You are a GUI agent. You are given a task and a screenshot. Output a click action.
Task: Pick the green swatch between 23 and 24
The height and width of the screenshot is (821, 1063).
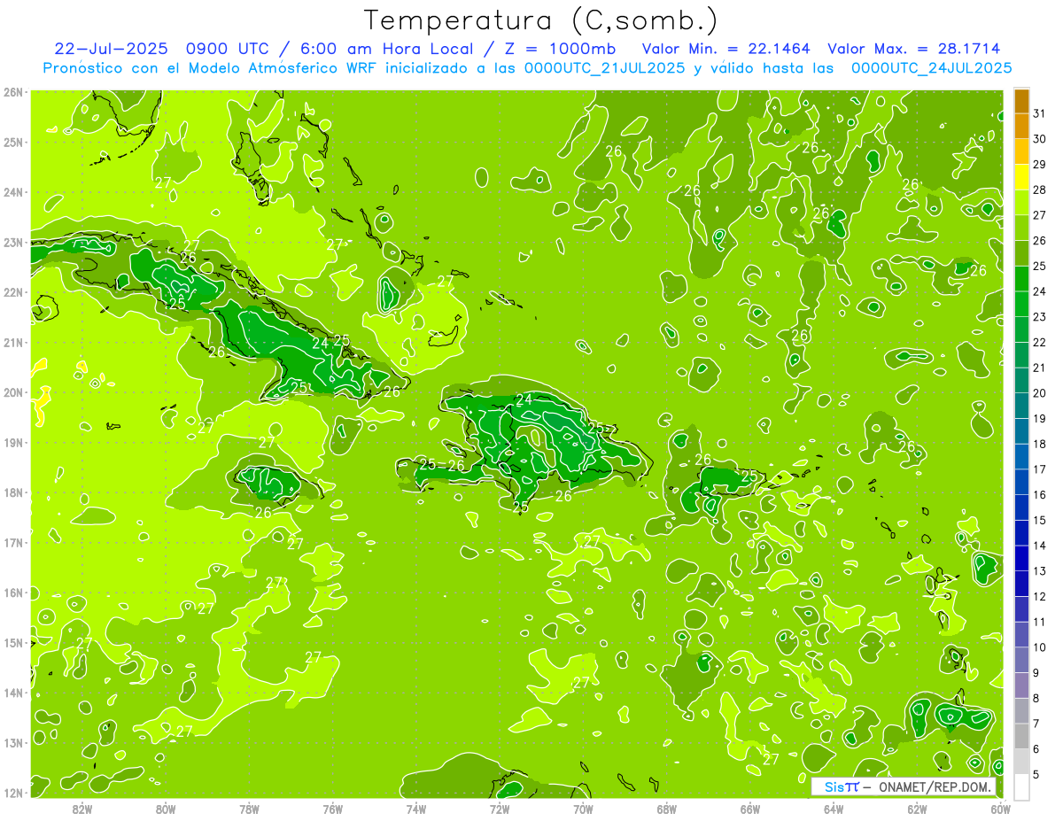pos(1022,305)
